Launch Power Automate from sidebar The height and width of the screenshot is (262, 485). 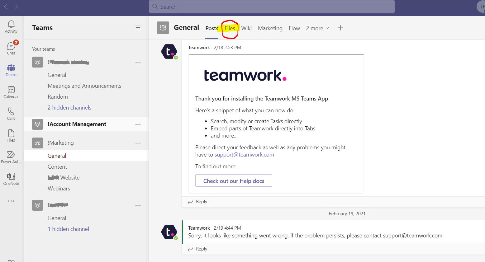[x=11, y=157]
